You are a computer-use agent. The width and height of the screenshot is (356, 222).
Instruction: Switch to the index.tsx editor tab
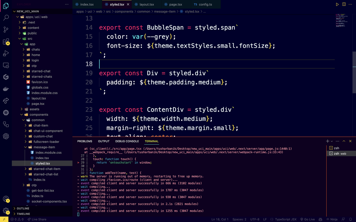pos(87,4)
